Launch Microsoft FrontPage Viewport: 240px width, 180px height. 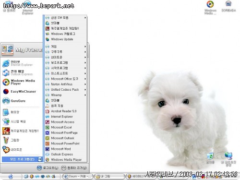click(x=66, y=133)
